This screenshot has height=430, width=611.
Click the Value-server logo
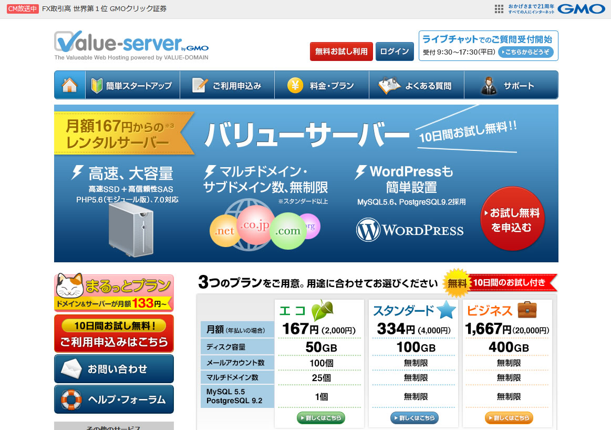(131, 45)
